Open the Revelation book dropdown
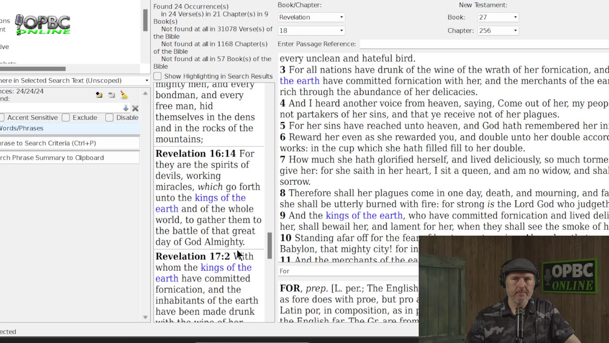This screenshot has width=609, height=343. pyautogui.click(x=311, y=17)
